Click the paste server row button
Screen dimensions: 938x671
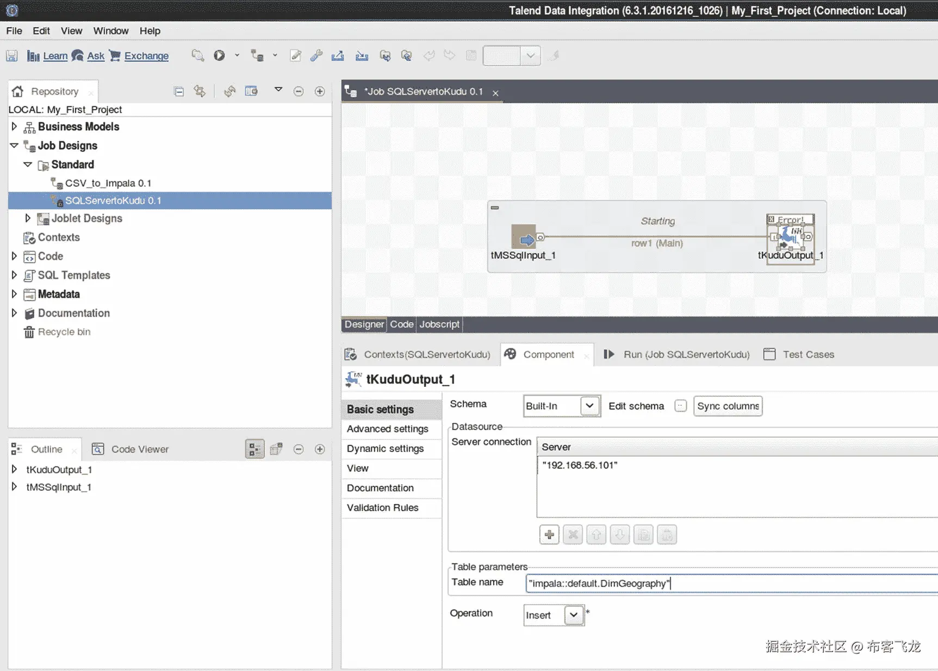coord(667,535)
